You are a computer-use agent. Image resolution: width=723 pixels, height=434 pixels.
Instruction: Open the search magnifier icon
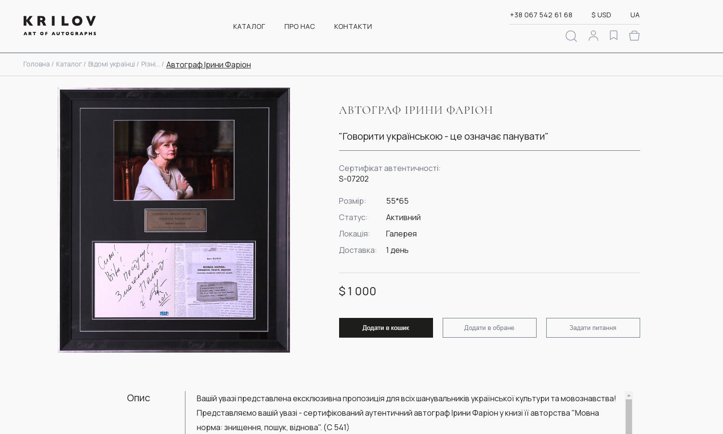[571, 36]
